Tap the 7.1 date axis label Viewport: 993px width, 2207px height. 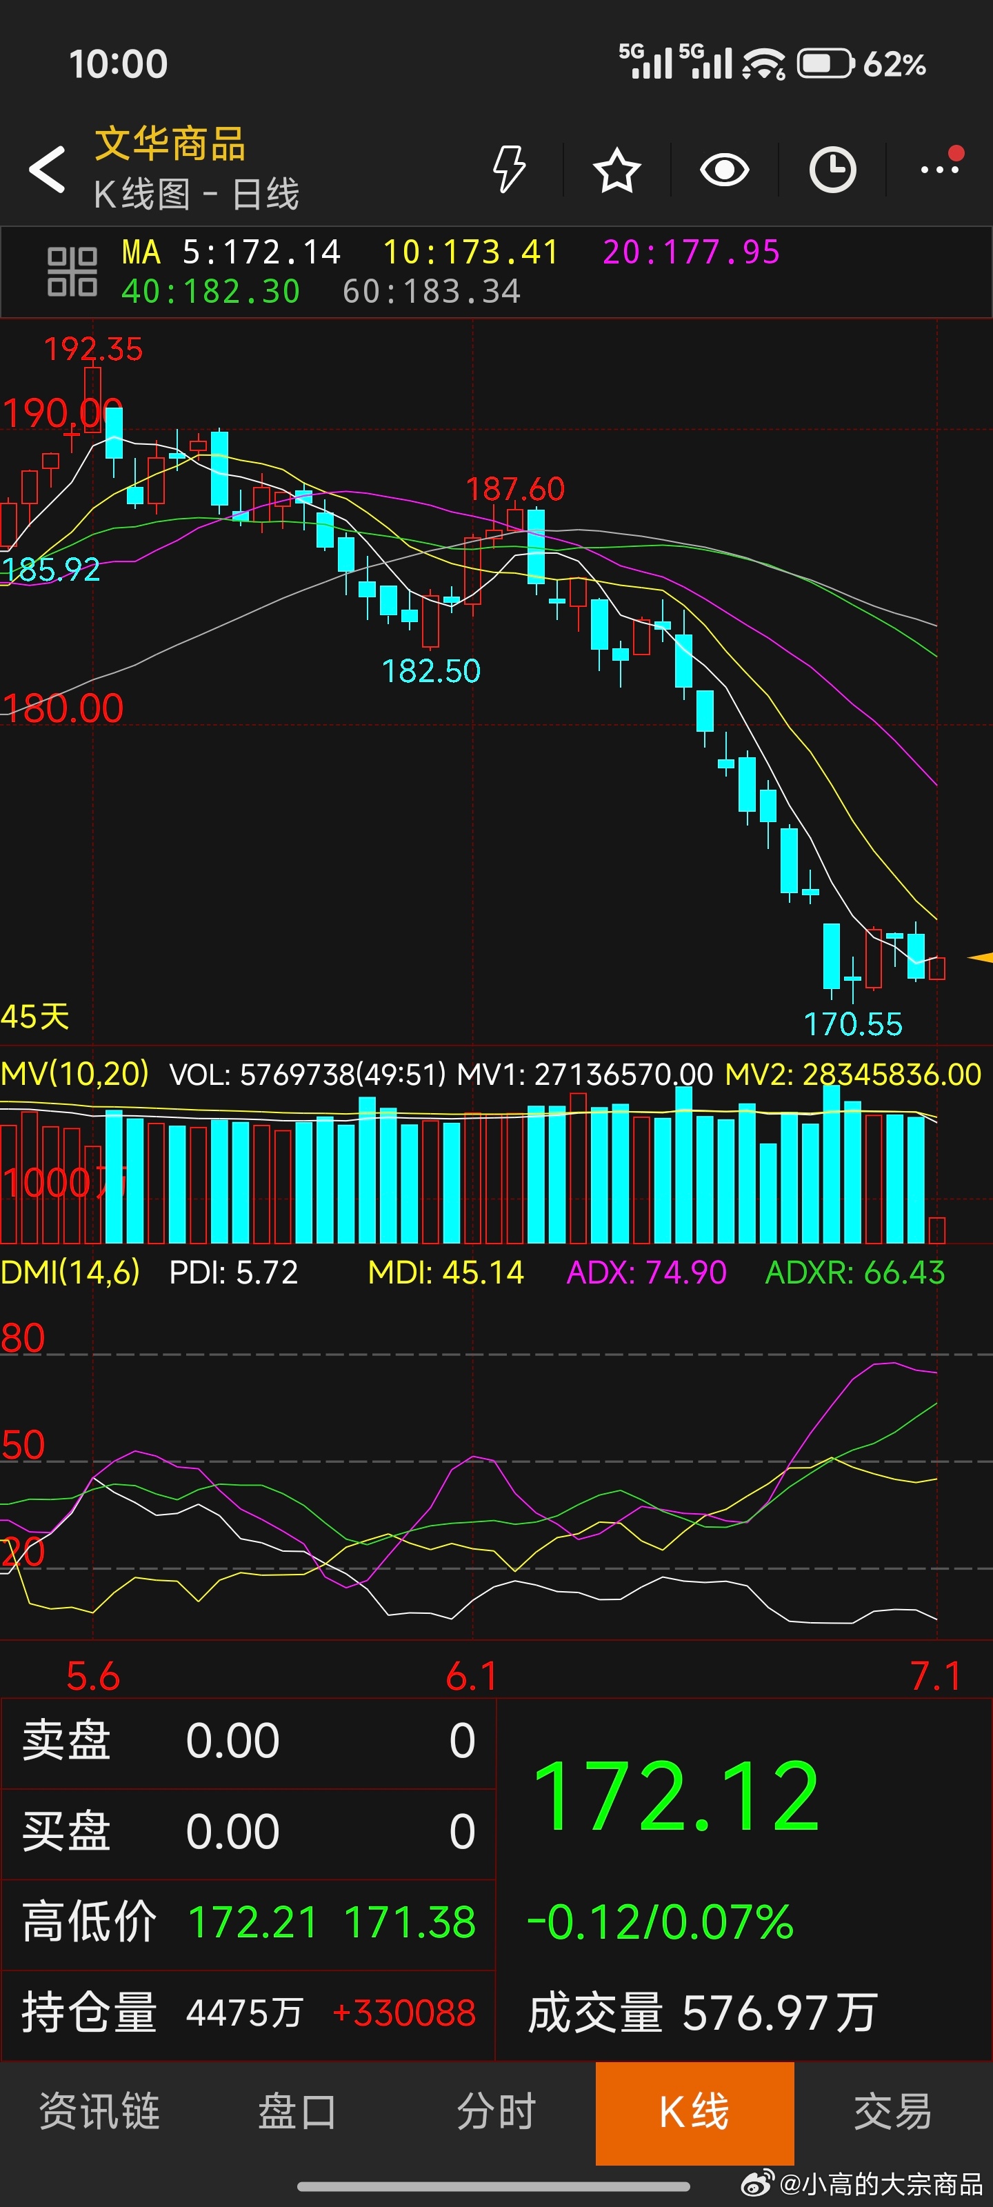936,1675
